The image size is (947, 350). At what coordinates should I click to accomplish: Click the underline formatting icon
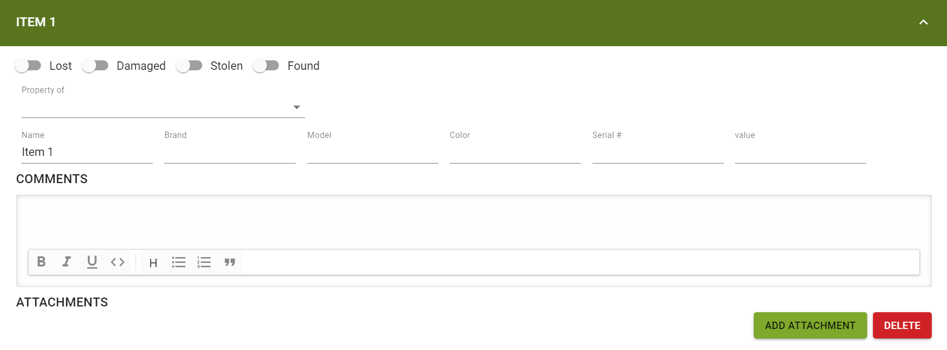click(92, 262)
